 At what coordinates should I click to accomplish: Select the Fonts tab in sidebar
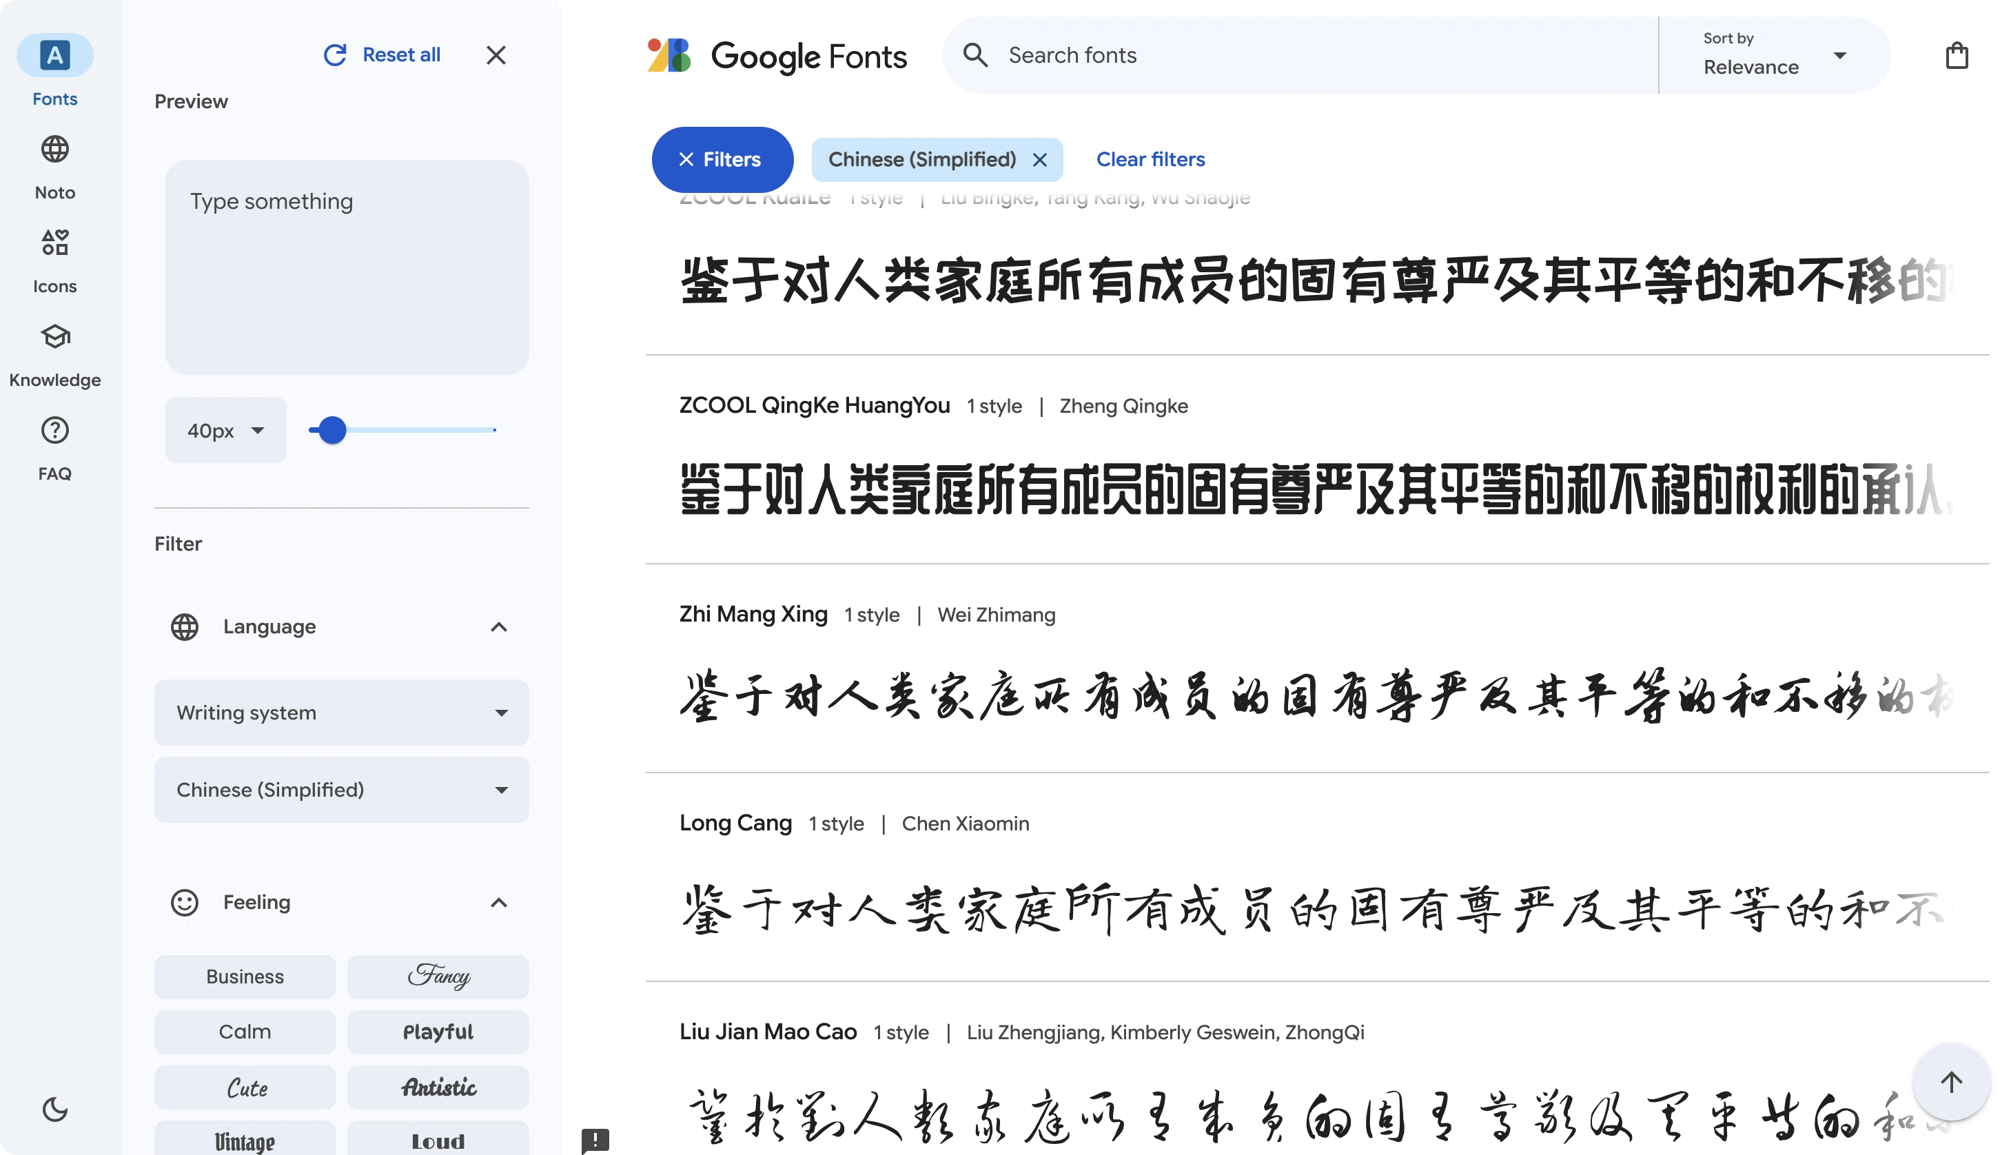click(54, 70)
